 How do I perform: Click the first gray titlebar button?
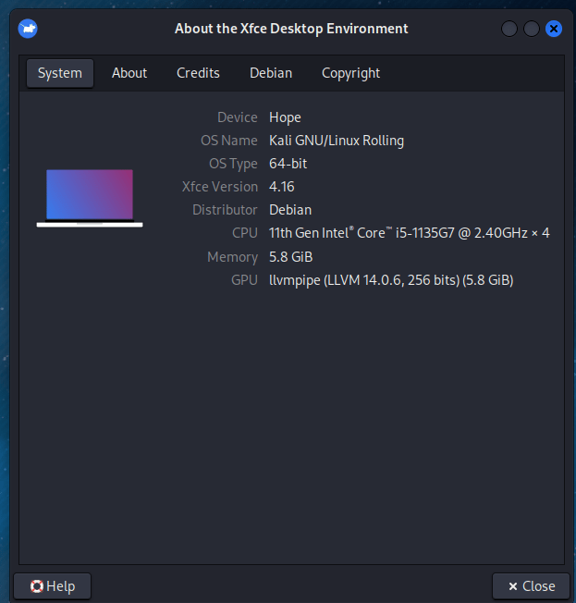[x=509, y=29]
